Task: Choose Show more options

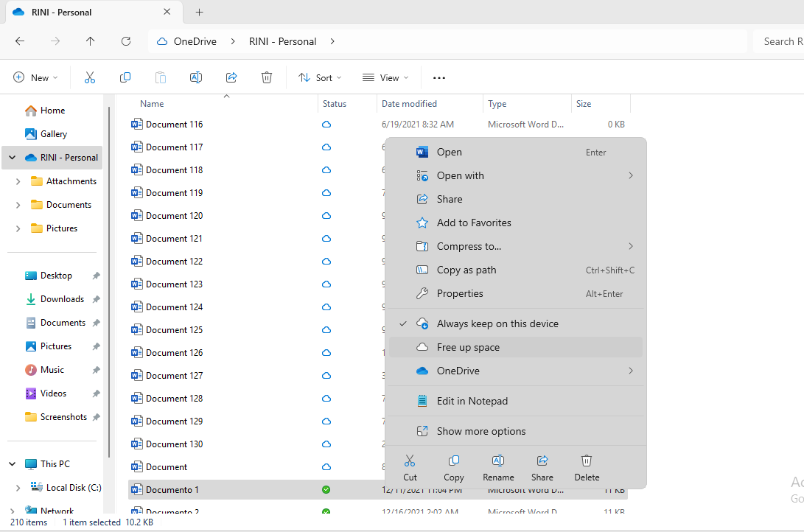Action: pos(481,431)
